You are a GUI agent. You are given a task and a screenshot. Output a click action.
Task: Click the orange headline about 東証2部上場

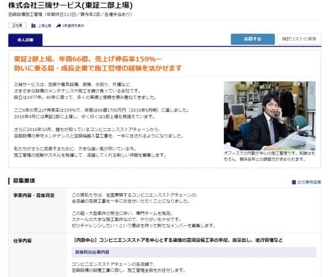point(98,64)
